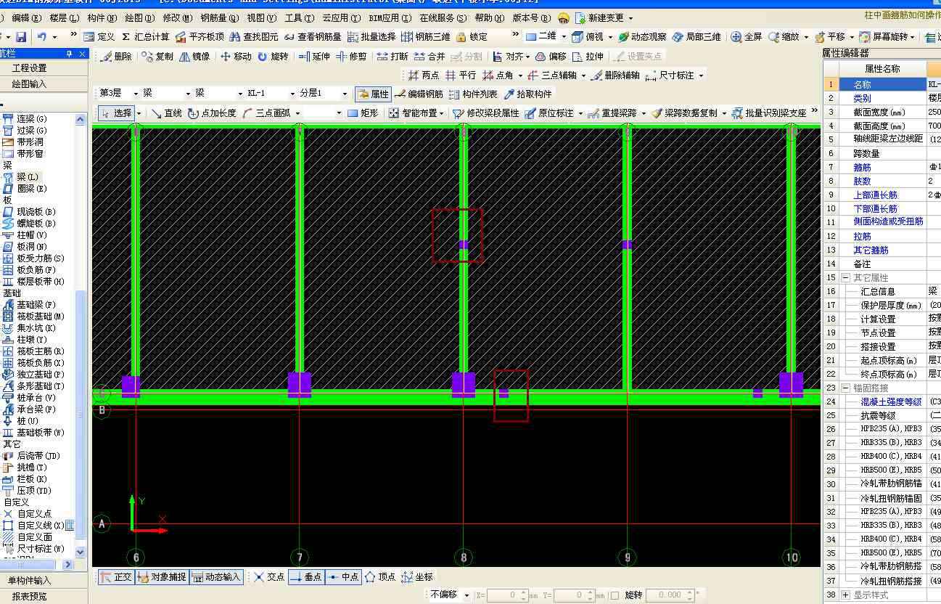Select the 复制 (Copy) tool
Screen dimensions: 941x604
click(x=157, y=57)
